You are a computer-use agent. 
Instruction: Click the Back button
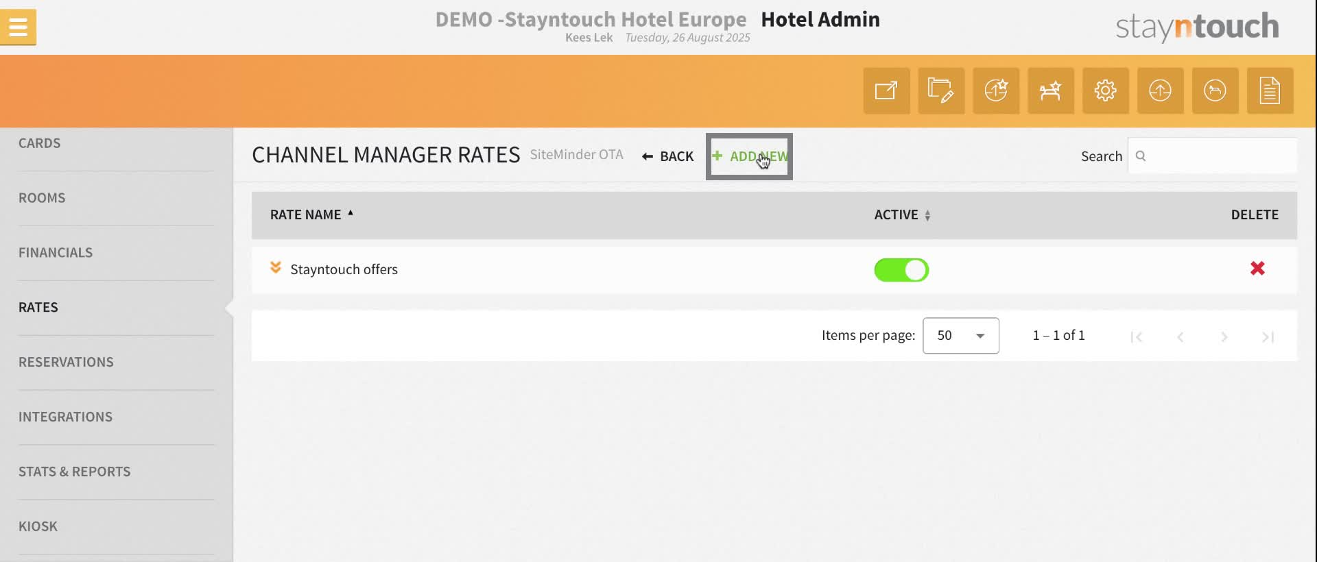tap(667, 156)
